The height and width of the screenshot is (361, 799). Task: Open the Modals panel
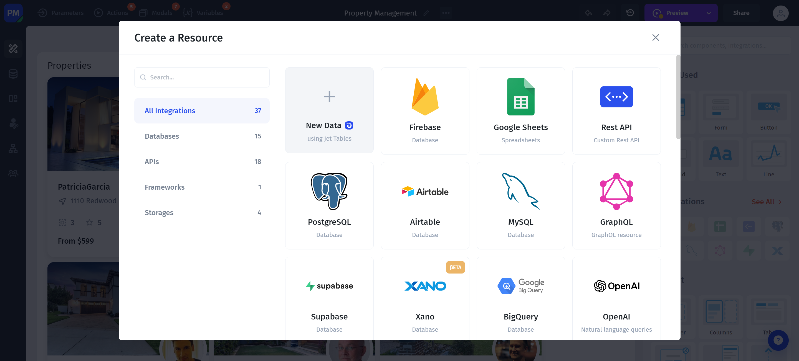tap(156, 13)
